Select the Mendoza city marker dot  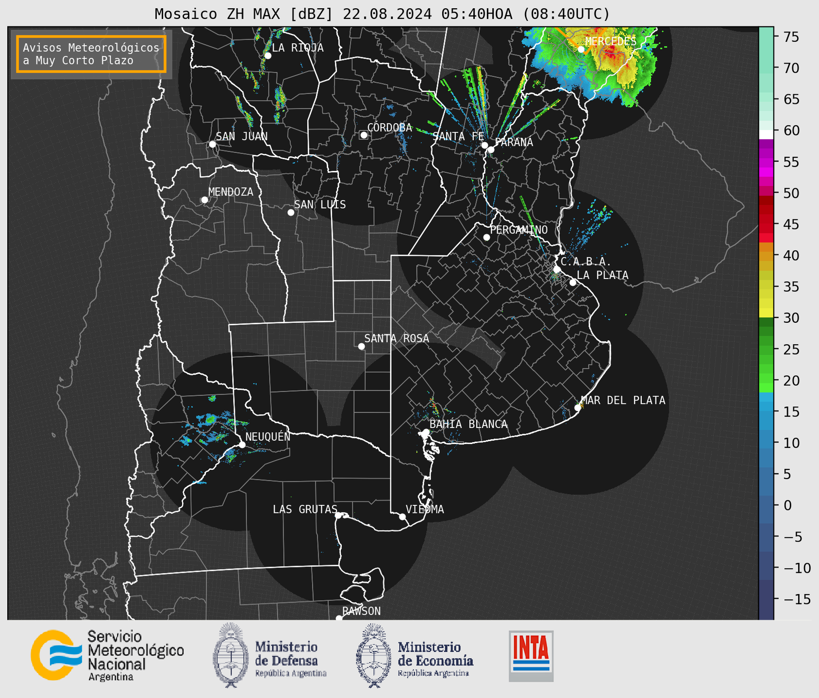tap(204, 200)
